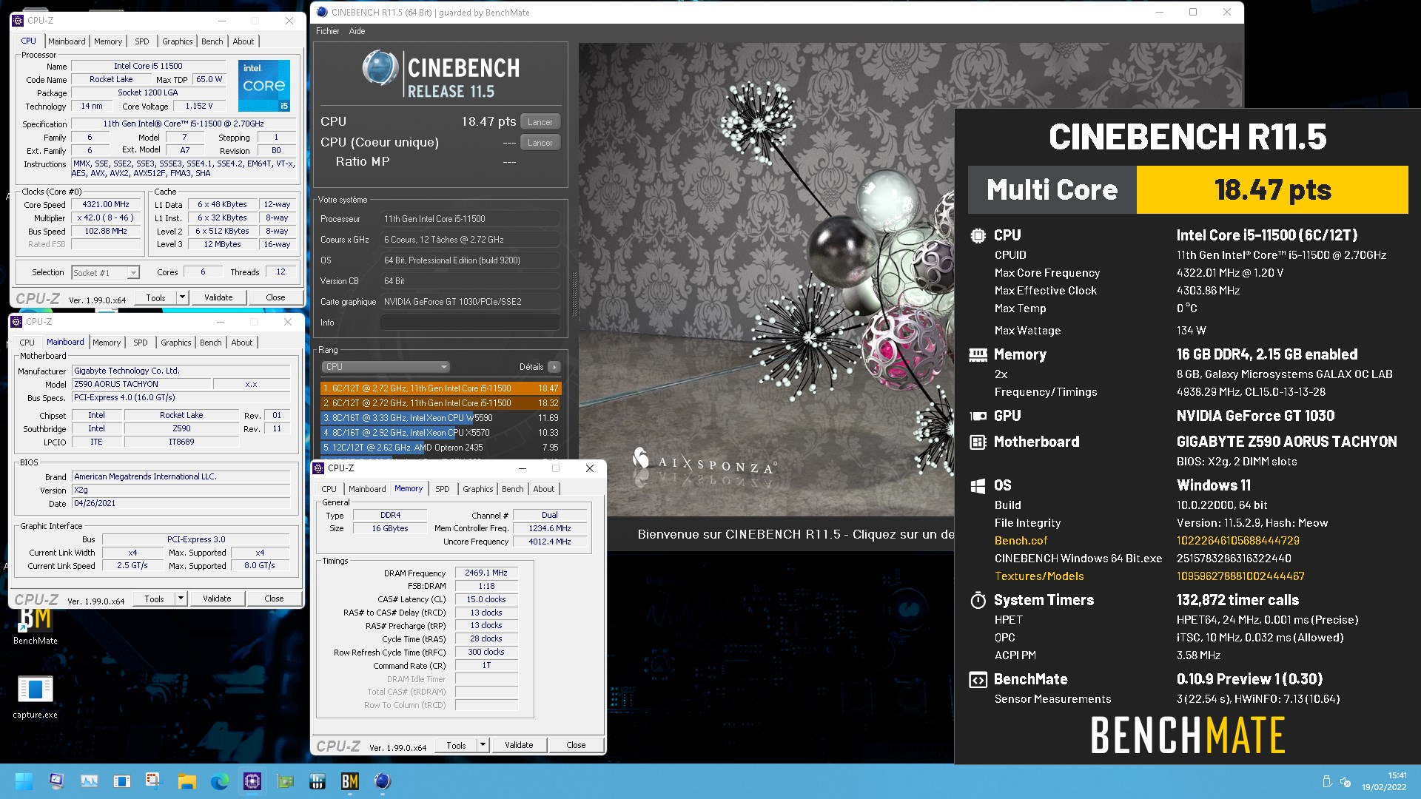
Task: Click the Windows OS icon in BenchMate panel
Action: tap(978, 485)
